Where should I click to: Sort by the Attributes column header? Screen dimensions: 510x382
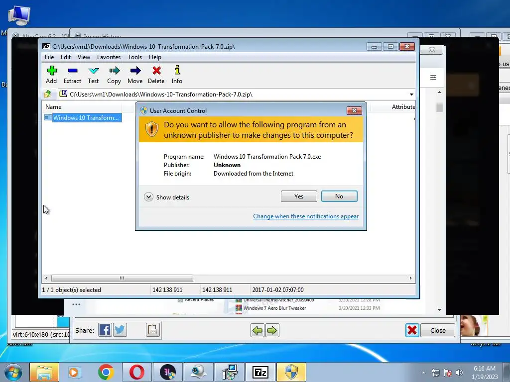click(403, 107)
